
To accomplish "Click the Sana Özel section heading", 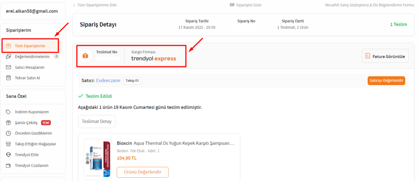I will tap(16, 97).
